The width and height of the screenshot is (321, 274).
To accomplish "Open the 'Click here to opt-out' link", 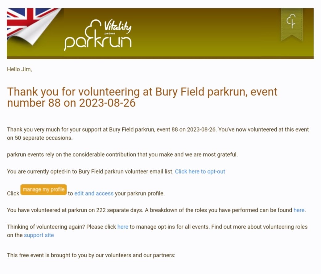I will [200, 171].
